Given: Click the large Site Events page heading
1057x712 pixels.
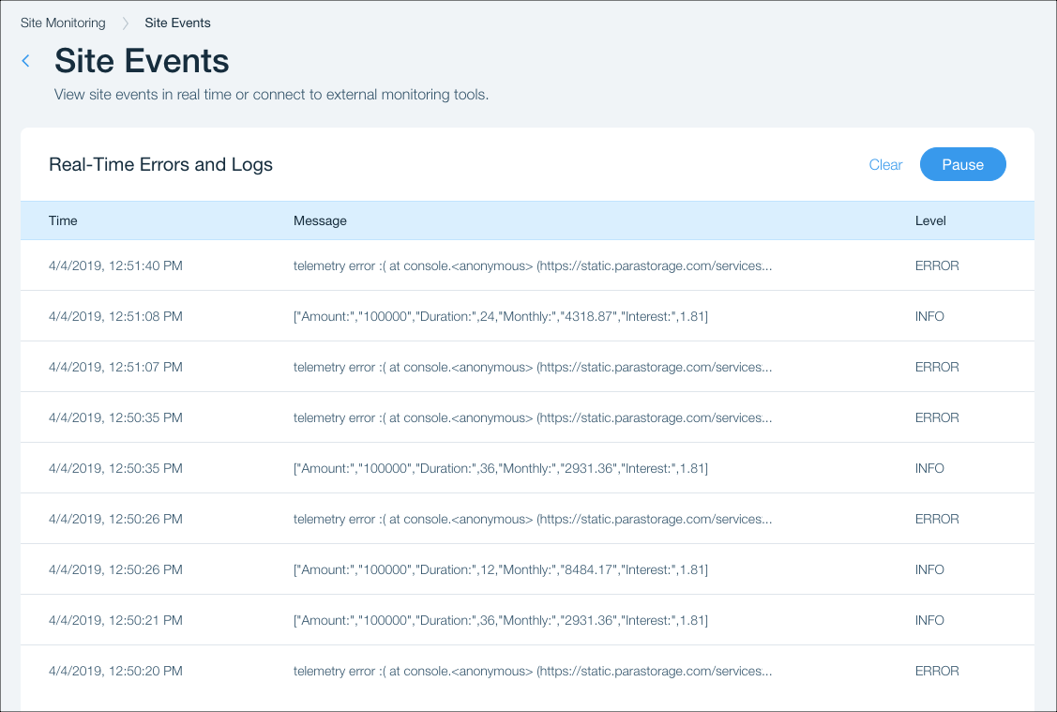Looking at the screenshot, I should (142, 61).
